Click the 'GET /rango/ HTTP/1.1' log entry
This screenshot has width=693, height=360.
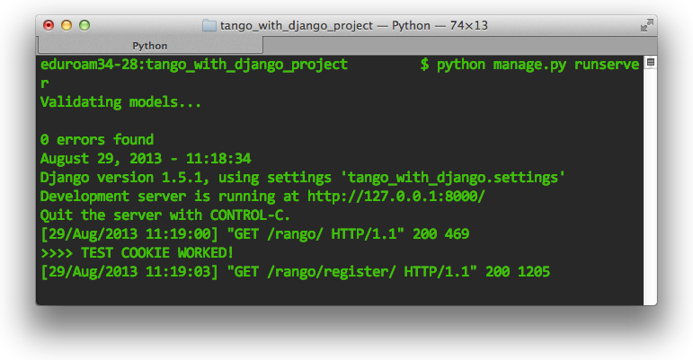pos(315,233)
